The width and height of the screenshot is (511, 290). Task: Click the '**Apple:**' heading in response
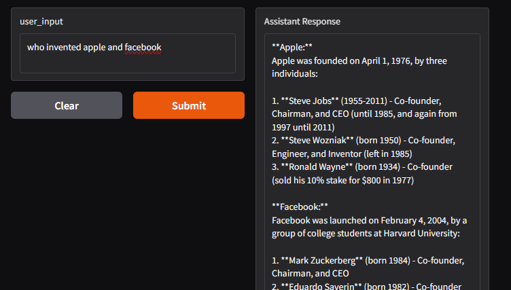[x=292, y=48]
